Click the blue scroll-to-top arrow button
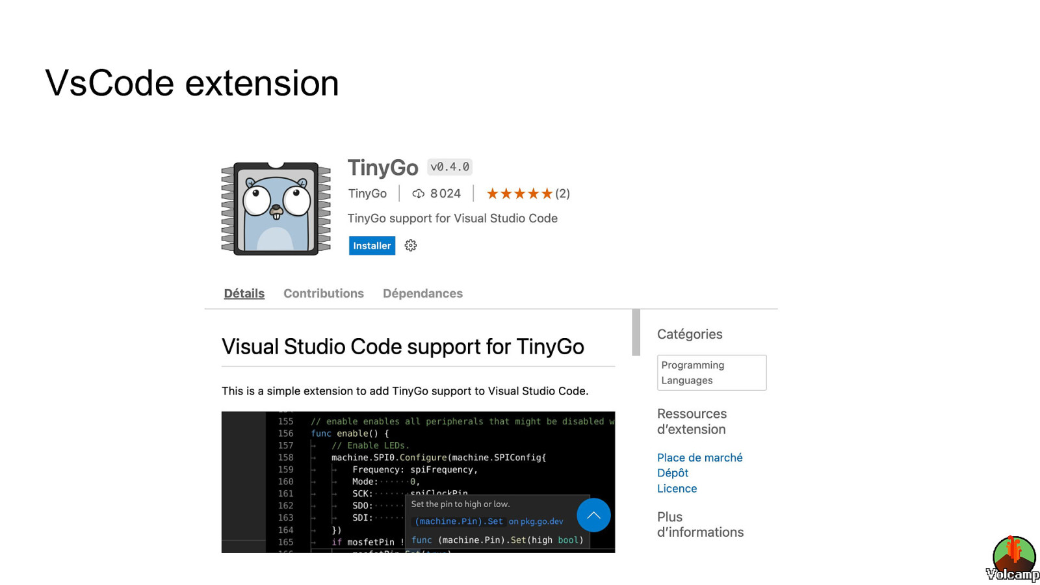 coord(593,515)
